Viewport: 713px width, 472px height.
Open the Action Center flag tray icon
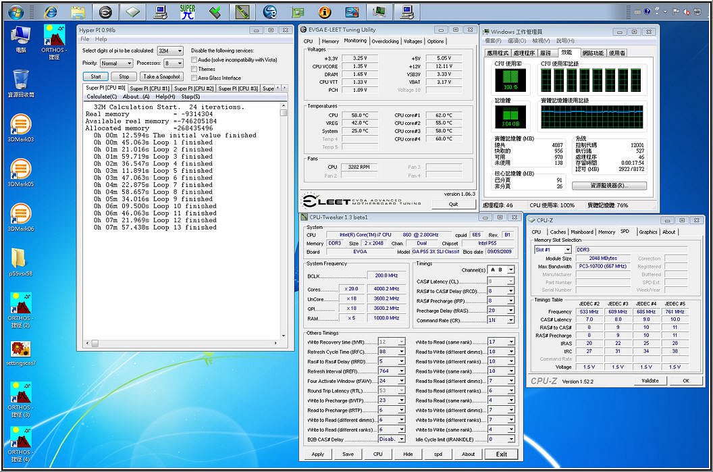click(676, 12)
